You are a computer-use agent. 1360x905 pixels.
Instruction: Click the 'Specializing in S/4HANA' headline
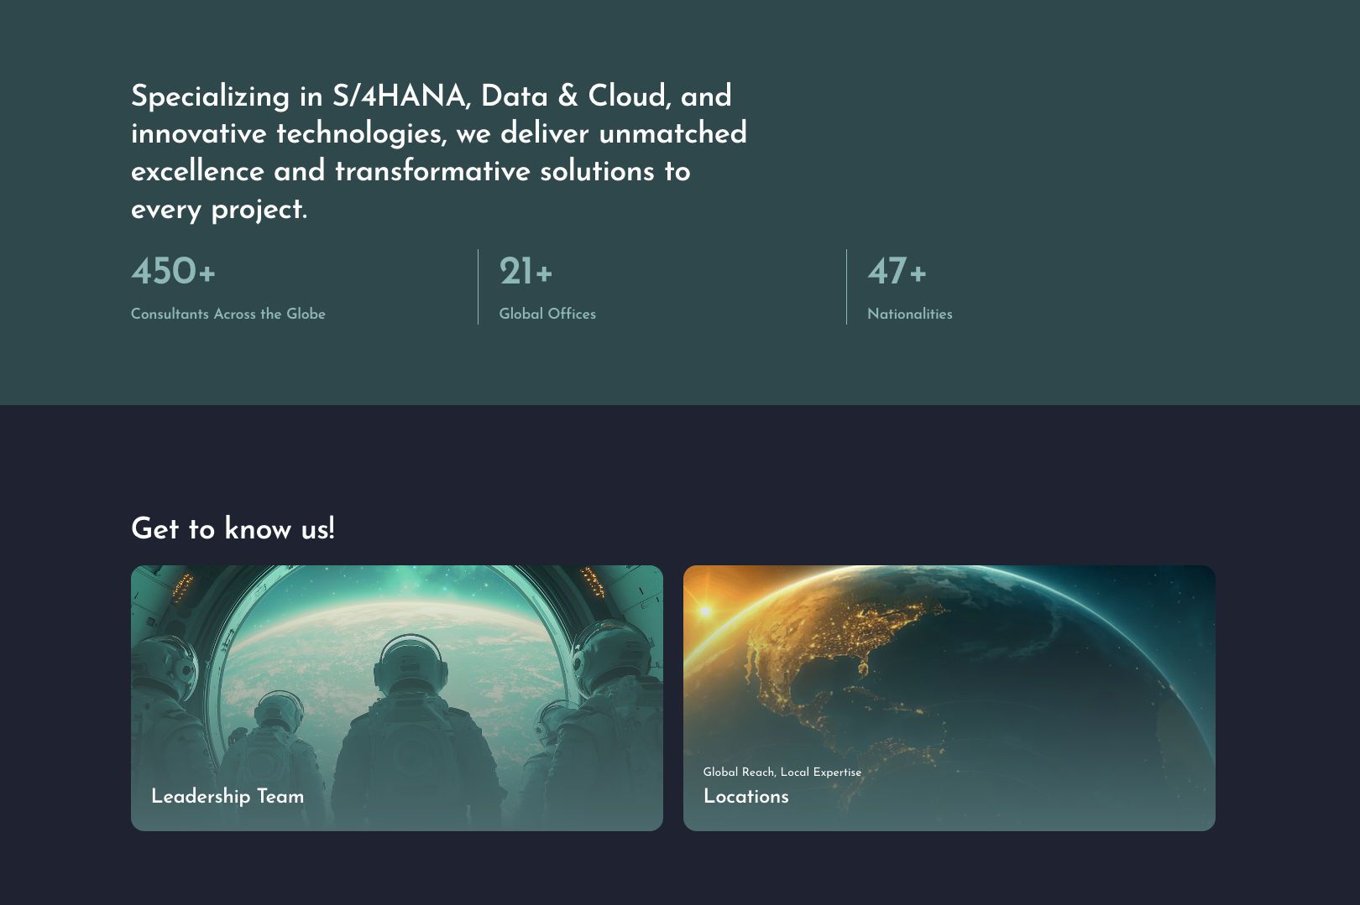(x=439, y=153)
